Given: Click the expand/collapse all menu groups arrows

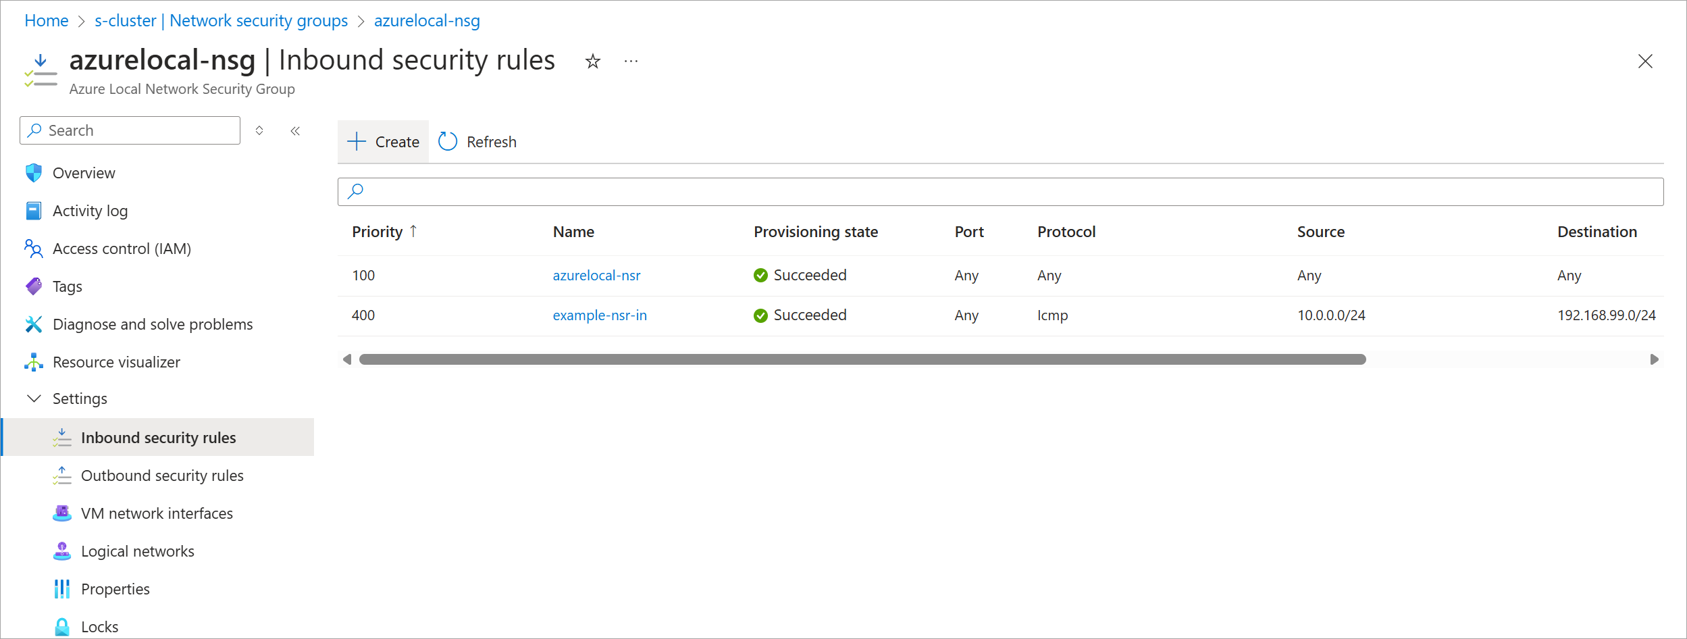Looking at the screenshot, I should coord(259,131).
